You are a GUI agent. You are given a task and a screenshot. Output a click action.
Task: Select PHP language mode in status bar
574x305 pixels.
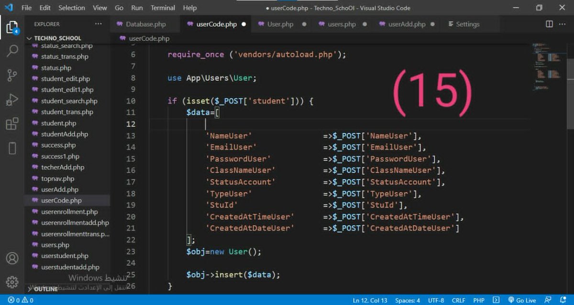point(479,300)
